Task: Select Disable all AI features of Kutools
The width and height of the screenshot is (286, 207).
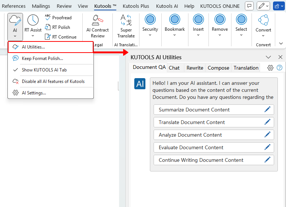Action: click(50, 81)
